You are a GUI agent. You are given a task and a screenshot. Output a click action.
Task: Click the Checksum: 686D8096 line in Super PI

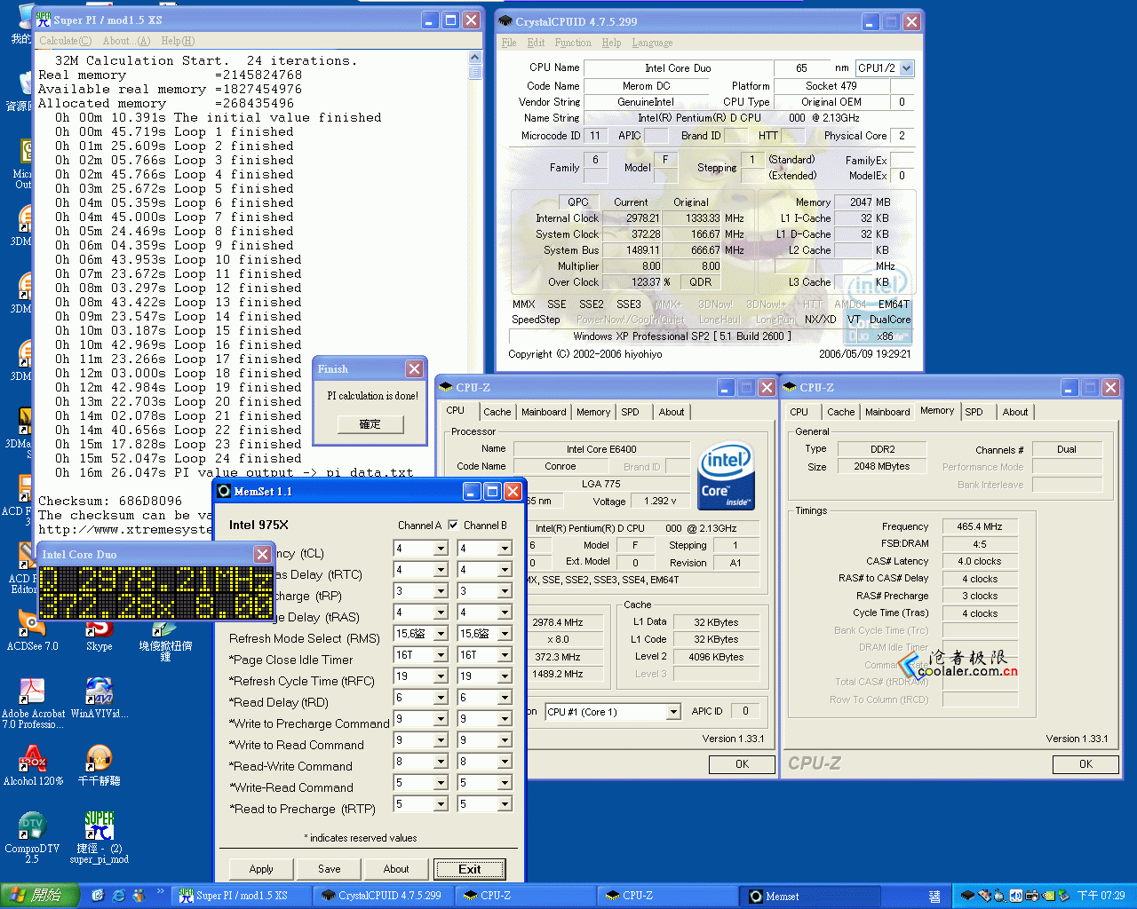(110, 501)
